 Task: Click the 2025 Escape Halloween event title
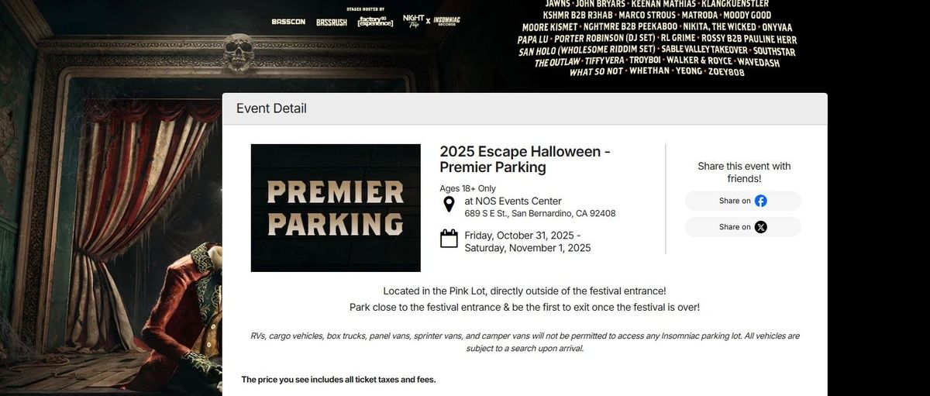pyautogui.click(x=525, y=159)
